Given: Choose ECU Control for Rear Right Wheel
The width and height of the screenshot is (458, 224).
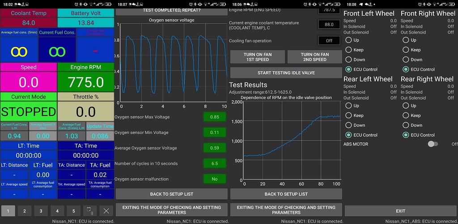Looking at the screenshot, I should pos(406,135).
